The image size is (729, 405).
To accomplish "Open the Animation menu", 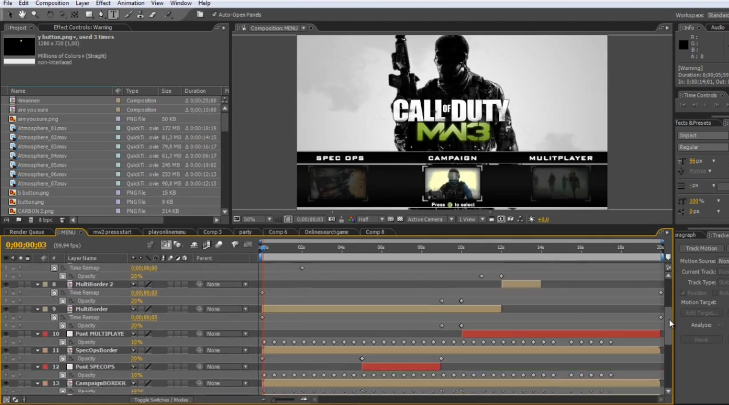I will (131, 3).
